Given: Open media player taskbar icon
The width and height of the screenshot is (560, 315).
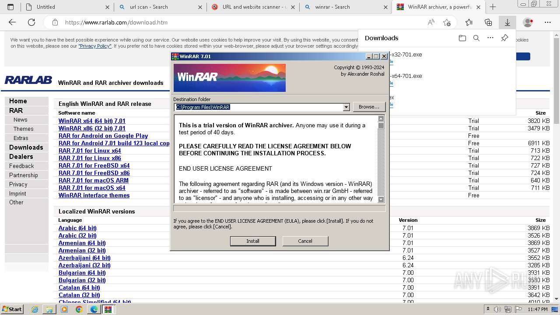Looking at the screenshot, I should point(64,309).
